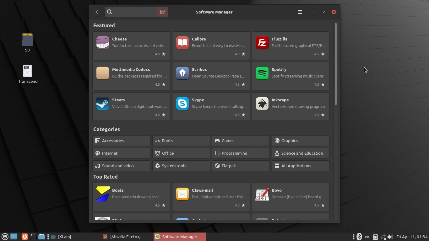The height and width of the screenshot is (241, 429).
Task: Select the System tools category
Action: [x=181, y=166]
